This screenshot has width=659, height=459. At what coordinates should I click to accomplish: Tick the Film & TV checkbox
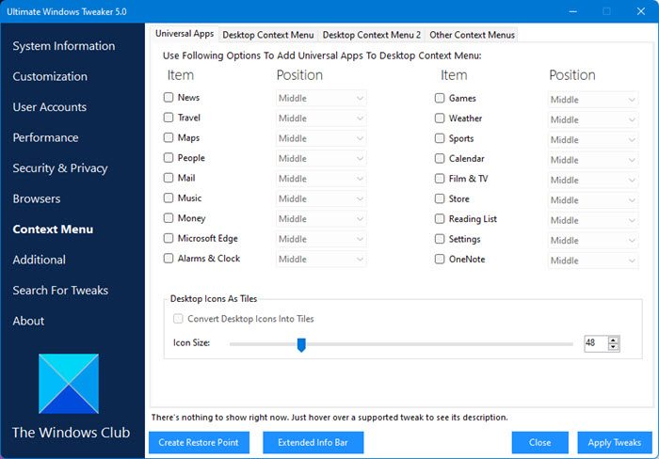coord(440,179)
